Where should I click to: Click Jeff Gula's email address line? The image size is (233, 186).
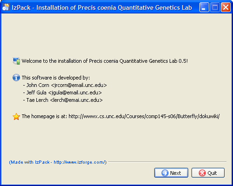(x=62, y=93)
